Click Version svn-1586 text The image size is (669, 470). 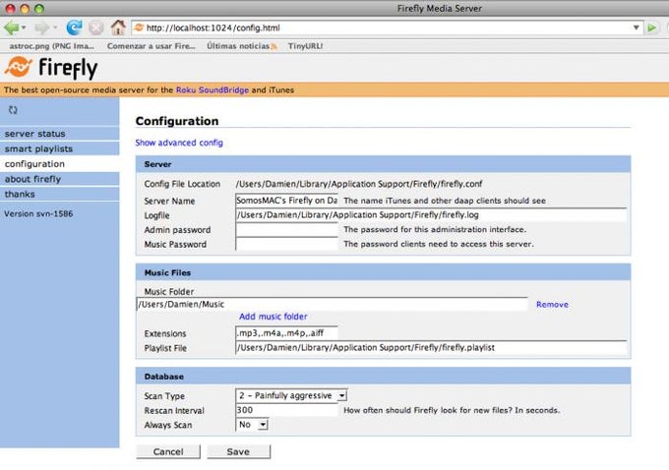tap(38, 213)
